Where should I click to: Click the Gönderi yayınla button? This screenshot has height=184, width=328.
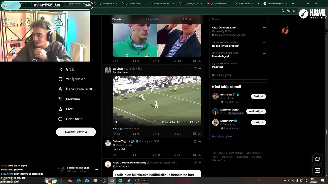pos(76,132)
